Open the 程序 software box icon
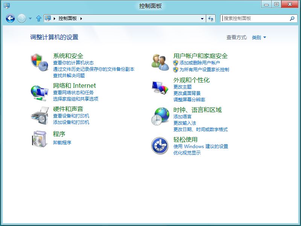The image size is (301, 226). pos(40,139)
